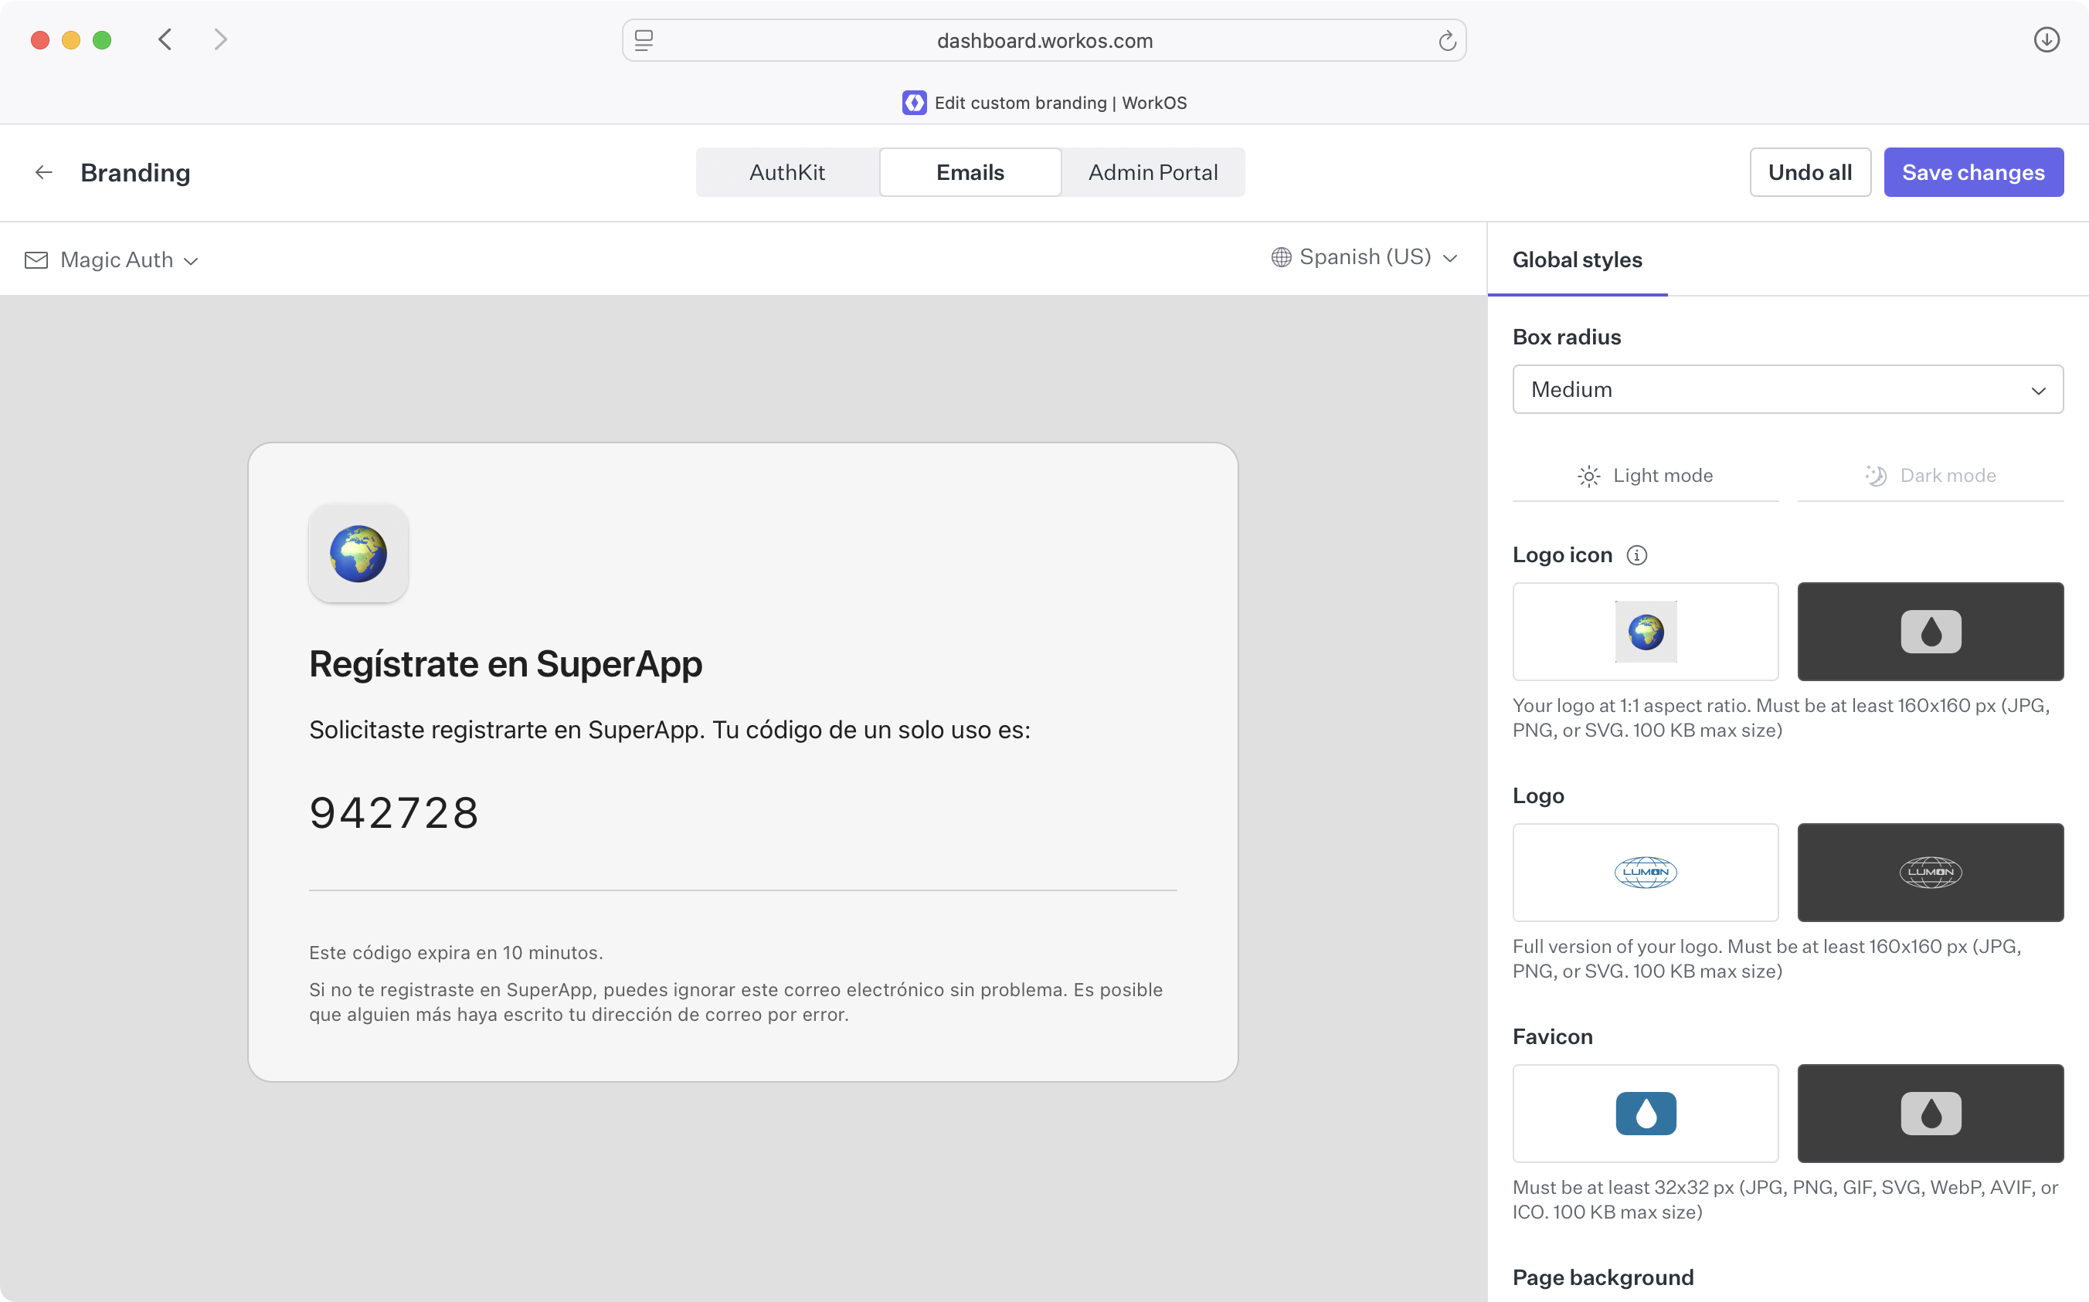Click the dark mode moon icon
This screenshot has width=2089, height=1302.
point(1877,474)
